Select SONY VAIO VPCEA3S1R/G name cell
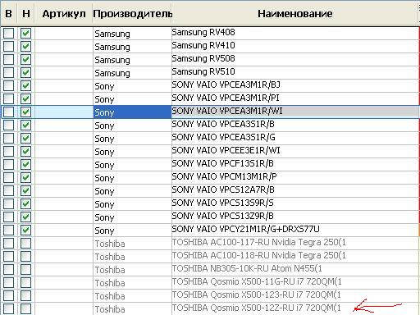 point(295,139)
